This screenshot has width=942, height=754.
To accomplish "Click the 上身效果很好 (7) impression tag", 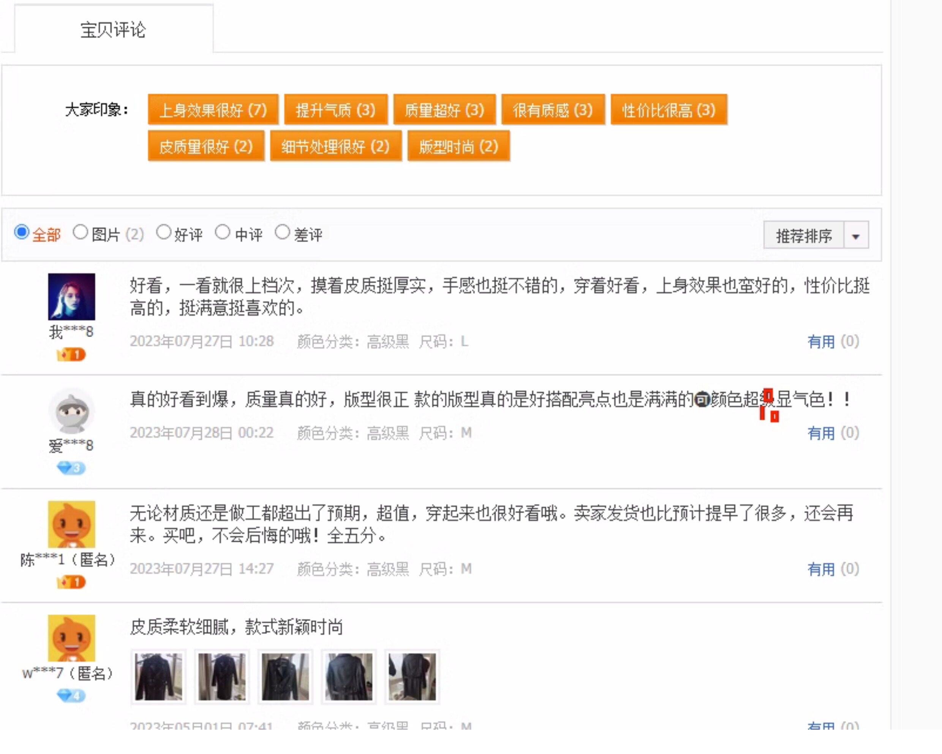I will 213,110.
